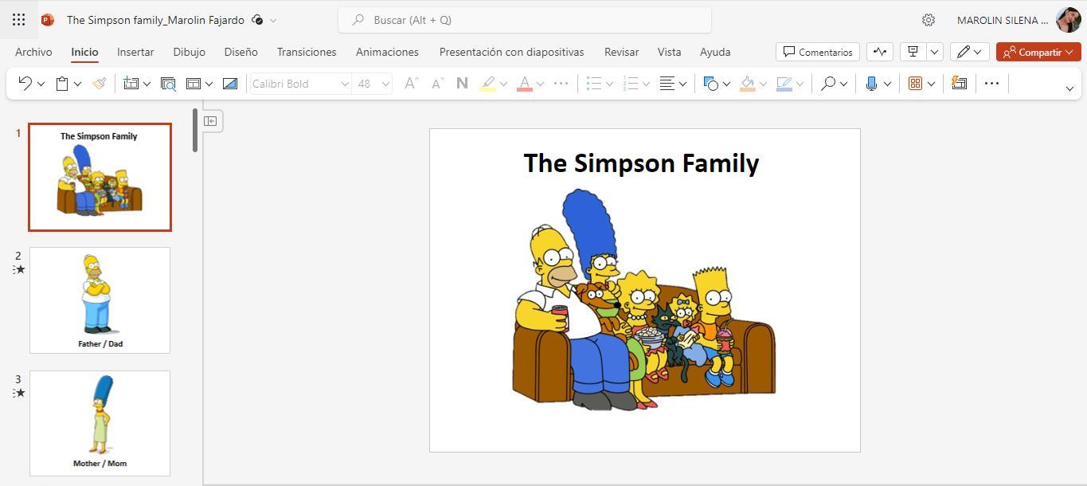Open the slide layout dropdown arrow
1087x486 pixels.
tap(209, 84)
